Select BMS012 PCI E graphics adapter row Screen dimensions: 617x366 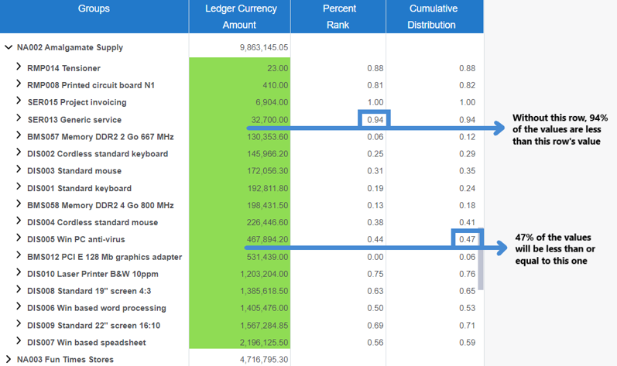click(x=104, y=257)
